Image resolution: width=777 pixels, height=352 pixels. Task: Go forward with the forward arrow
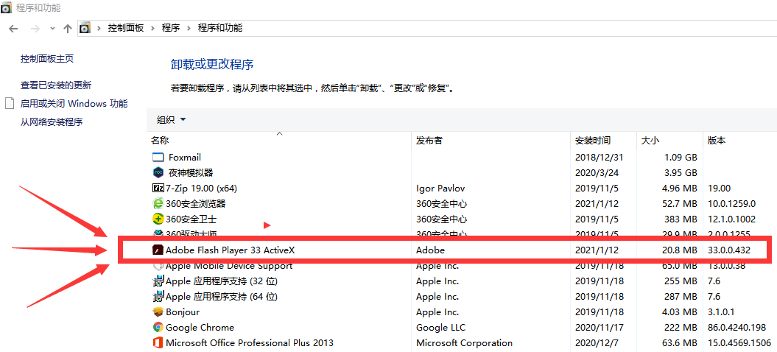(x=35, y=29)
